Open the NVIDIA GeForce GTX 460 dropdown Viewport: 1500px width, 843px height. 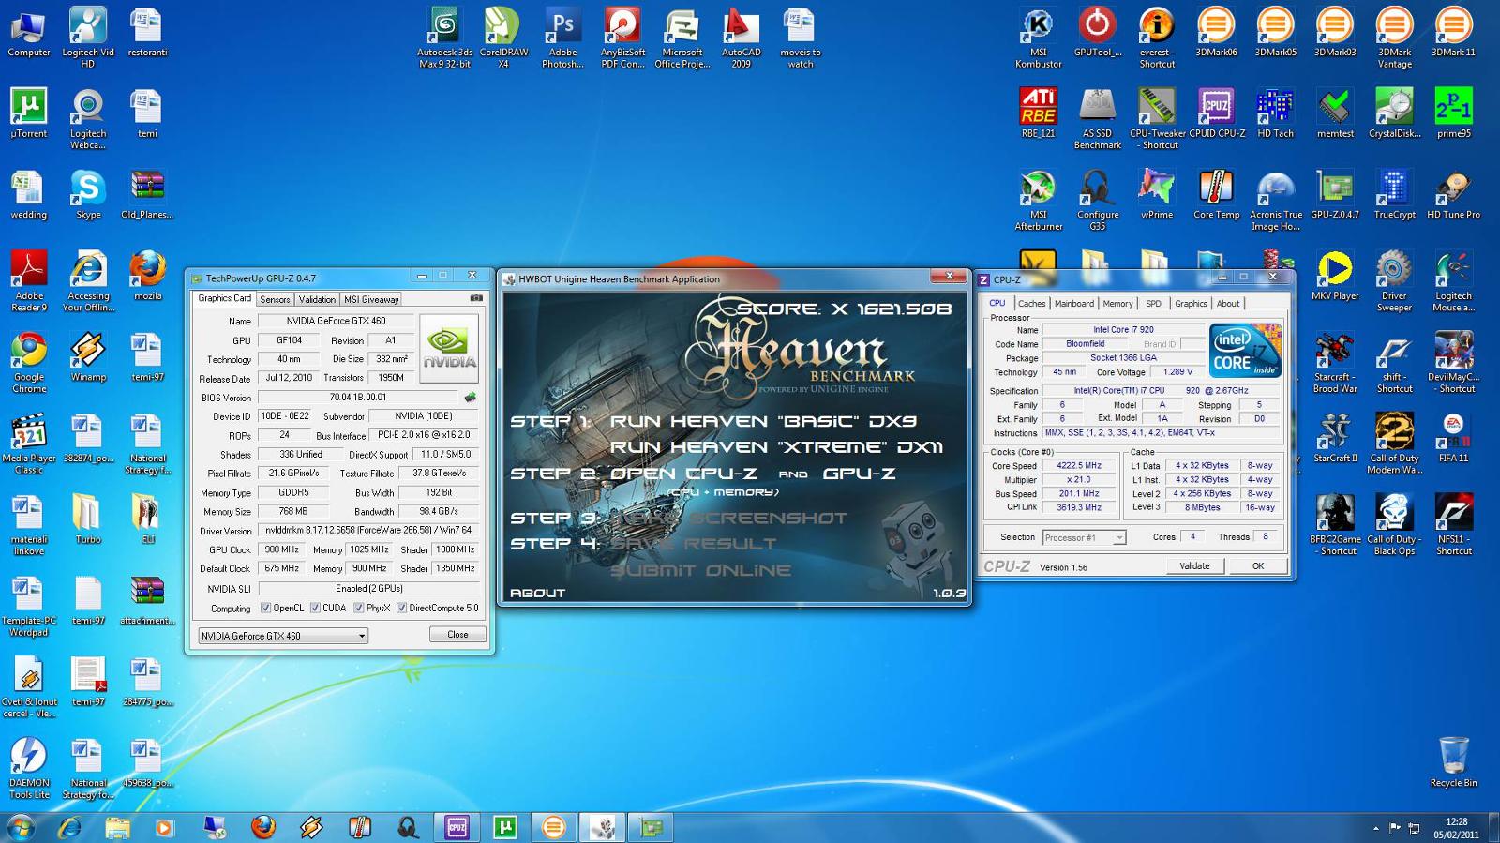(283, 636)
